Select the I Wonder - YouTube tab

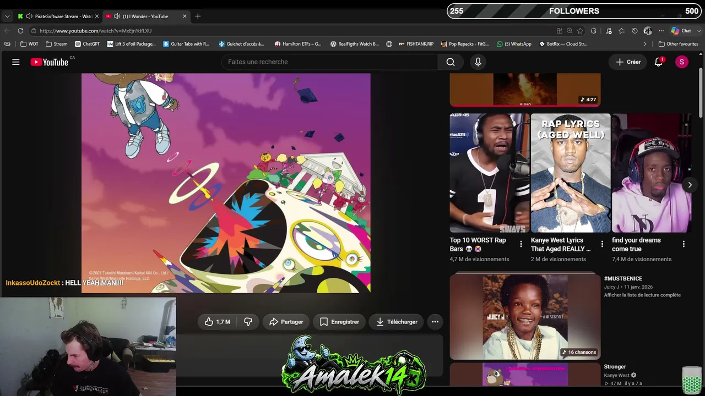click(x=145, y=16)
